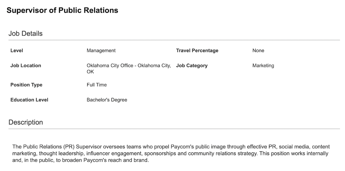Click the Description section heading
This screenshot has height=171, width=345.
coord(26,122)
